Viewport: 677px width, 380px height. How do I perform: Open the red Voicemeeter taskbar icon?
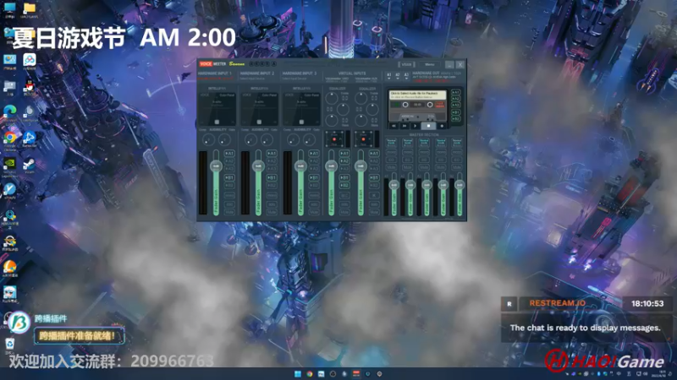pos(356,374)
